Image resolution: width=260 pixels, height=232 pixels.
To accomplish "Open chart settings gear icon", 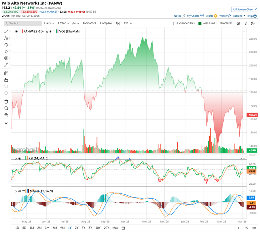I will click(238, 23).
